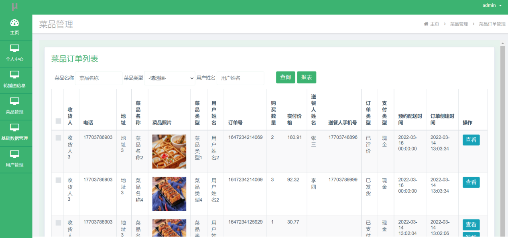
Task: Click dish type cell 菜品类型1
Action: 198,148
